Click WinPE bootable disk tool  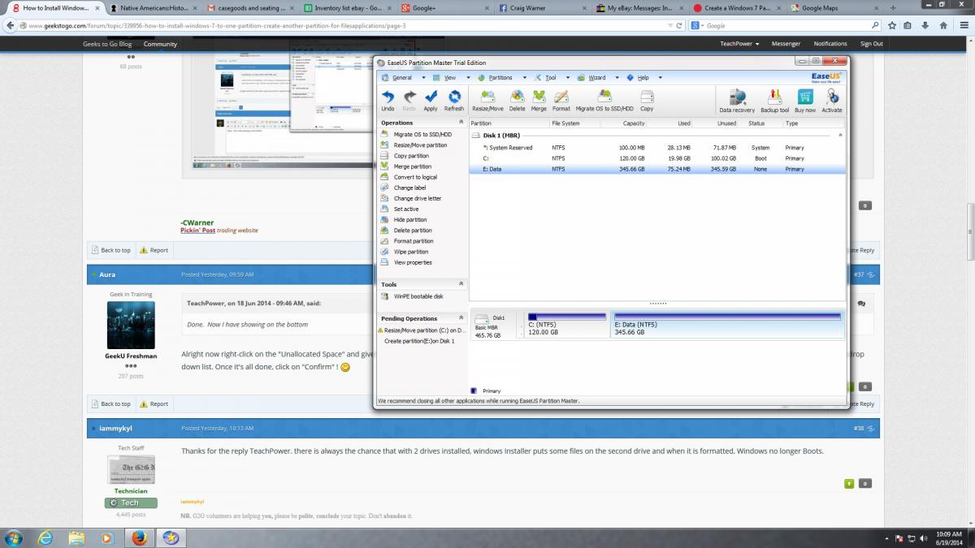(x=418, y=296)
